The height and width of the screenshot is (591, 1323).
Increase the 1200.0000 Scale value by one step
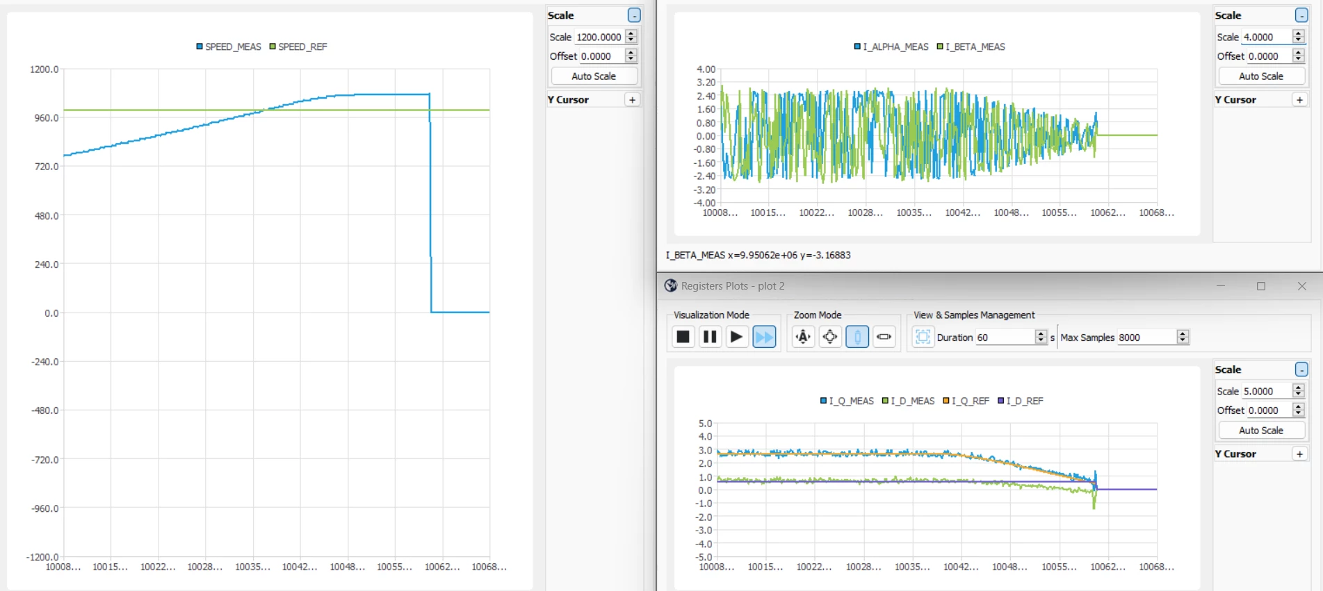click(x=631, y=33)
